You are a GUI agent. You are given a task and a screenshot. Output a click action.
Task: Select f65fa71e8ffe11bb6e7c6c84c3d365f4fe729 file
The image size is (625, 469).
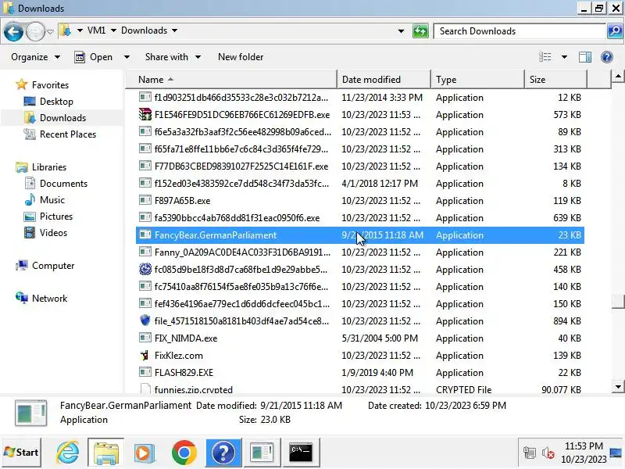(360, 149)
